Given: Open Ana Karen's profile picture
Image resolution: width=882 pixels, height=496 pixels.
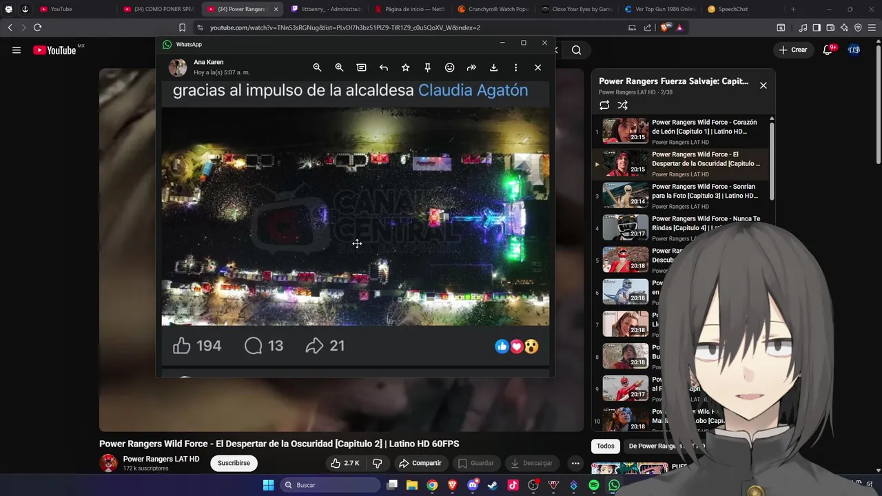Looking at the screenshot, I should pyautogui.click(x=178, y=68).
